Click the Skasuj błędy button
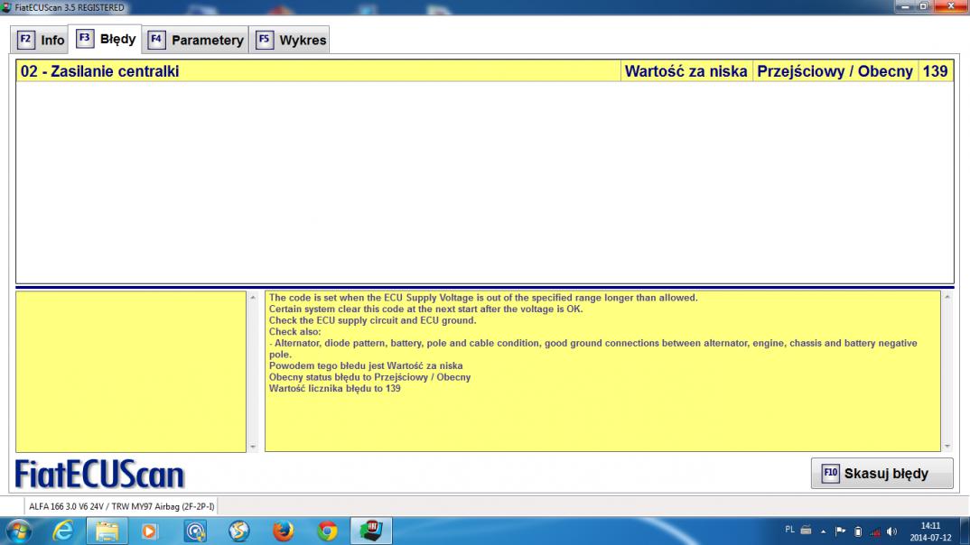This screenshot has height=545, width=970. [881, 474]
